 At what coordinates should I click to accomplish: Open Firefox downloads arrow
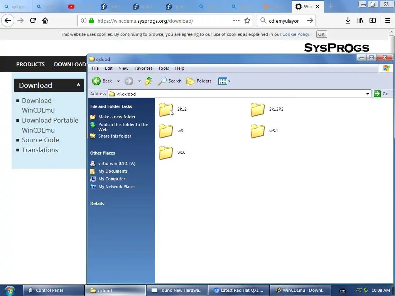tap(348, 21)
